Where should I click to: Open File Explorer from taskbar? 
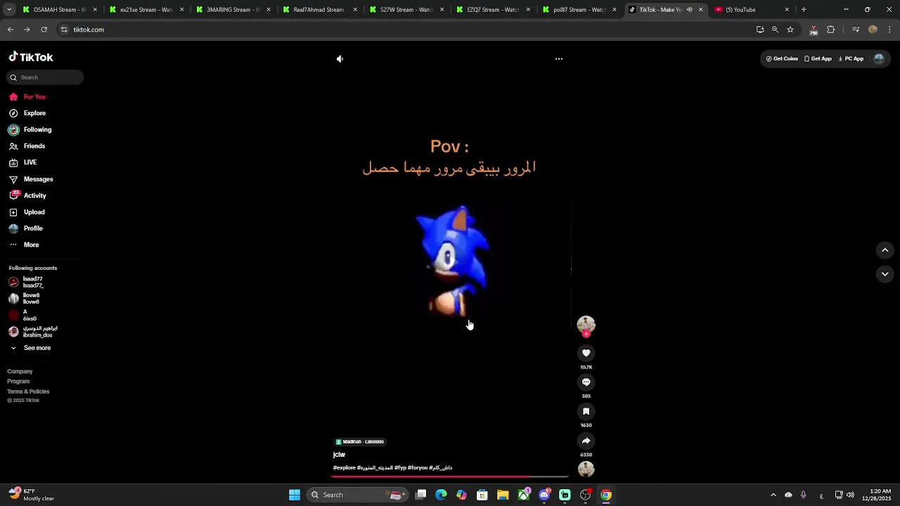click(503, 495)
